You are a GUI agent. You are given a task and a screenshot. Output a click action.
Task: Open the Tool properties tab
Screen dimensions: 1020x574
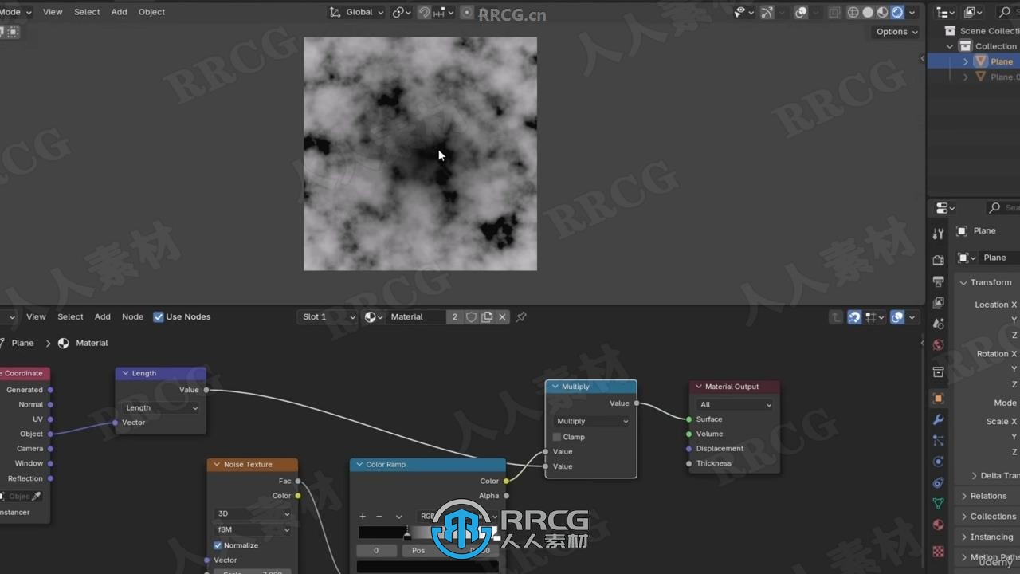(938, 234)
